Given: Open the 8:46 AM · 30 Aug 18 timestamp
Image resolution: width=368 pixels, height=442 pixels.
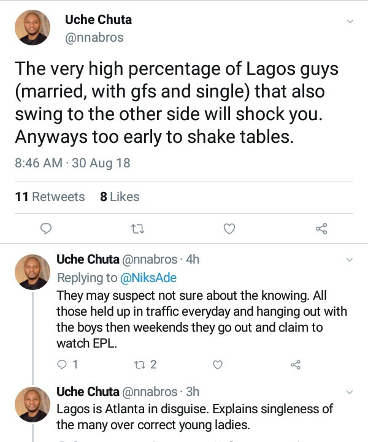Looking at the screenshot, I should coord(72,163).
